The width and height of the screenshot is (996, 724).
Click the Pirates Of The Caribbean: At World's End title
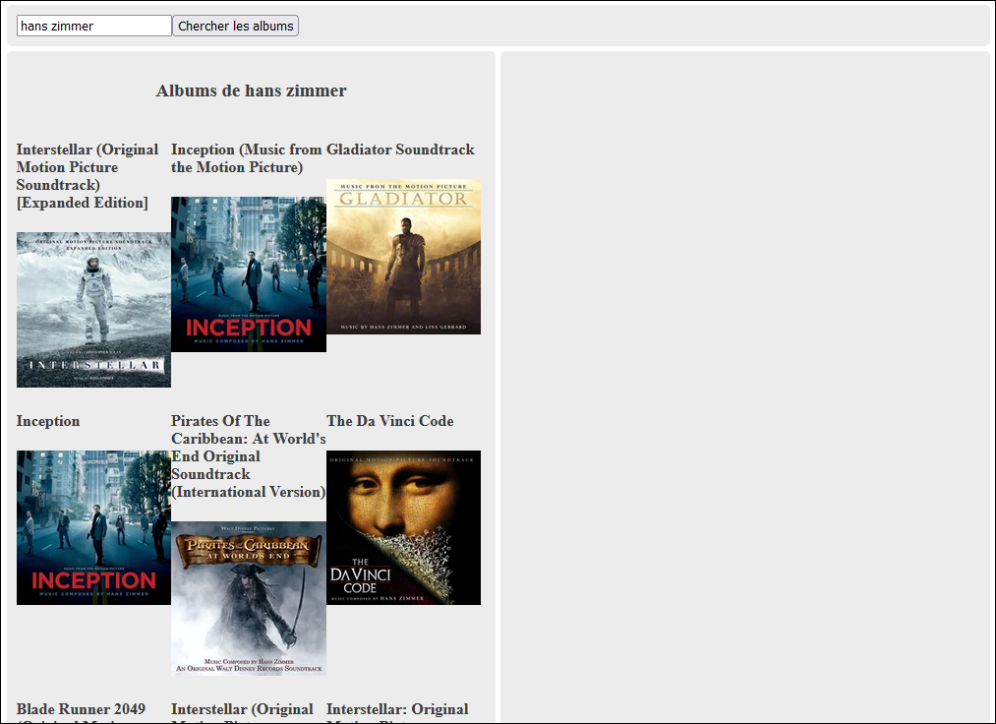point(249,456)
